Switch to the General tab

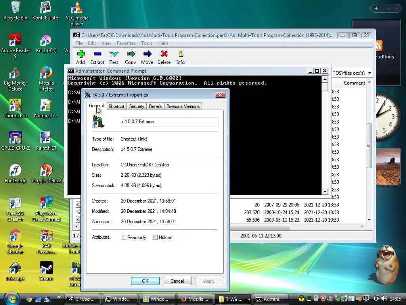pyautogui.click(x=96, y=106)
